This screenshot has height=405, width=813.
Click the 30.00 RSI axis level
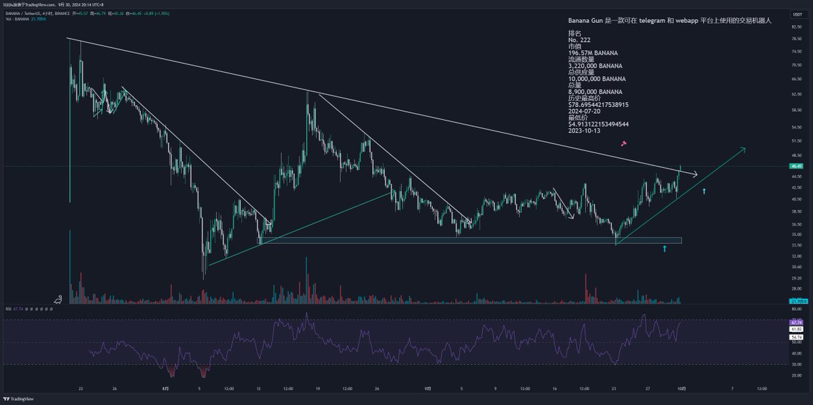coord(796,364)
